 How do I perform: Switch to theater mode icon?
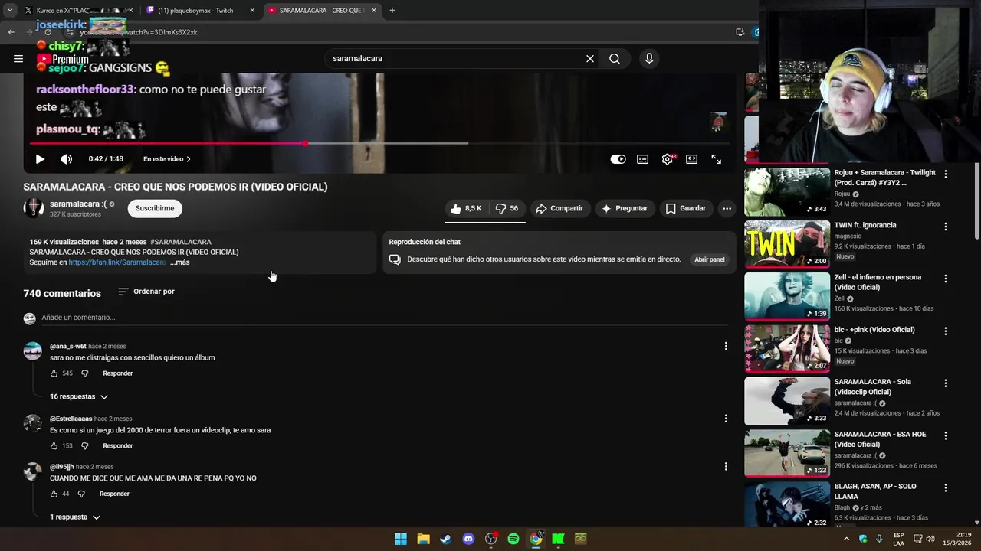(x=692, y=159)
